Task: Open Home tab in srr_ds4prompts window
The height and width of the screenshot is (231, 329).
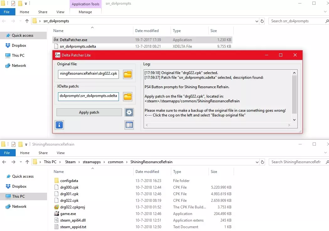Action: (24, 12)
